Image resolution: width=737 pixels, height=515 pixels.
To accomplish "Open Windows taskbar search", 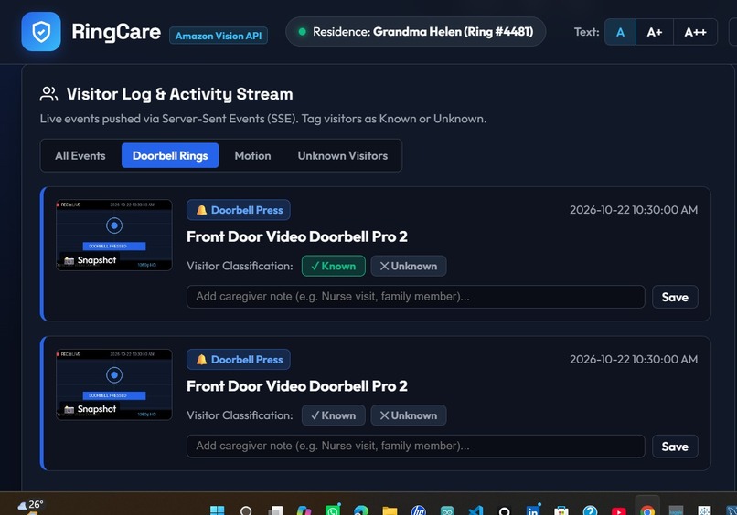I will pos(246,510).
